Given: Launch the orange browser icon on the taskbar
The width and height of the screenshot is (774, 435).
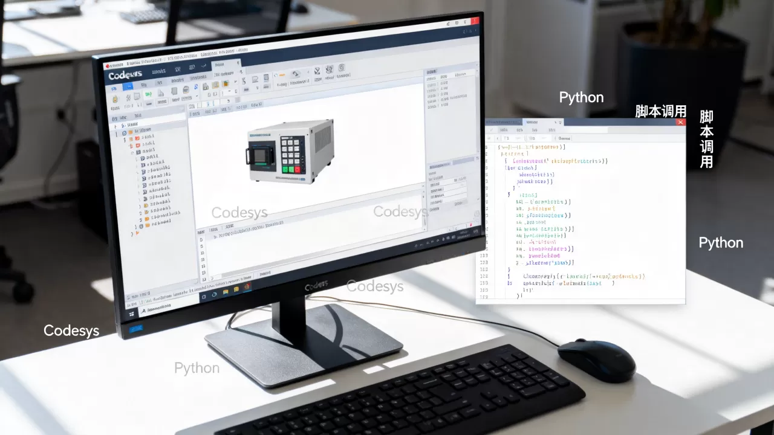Looking at the screenshot, I should click(x=247, y=286).
